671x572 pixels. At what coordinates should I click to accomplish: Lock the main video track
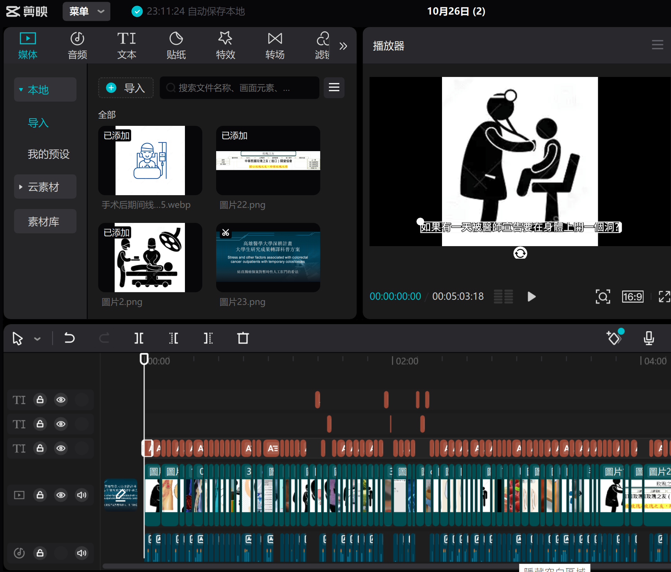point(40,495)
